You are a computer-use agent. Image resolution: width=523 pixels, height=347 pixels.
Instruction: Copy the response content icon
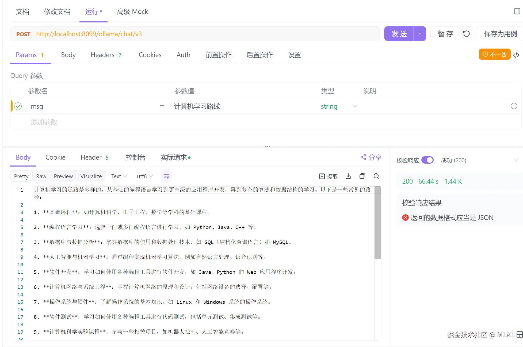coord(362,176)
